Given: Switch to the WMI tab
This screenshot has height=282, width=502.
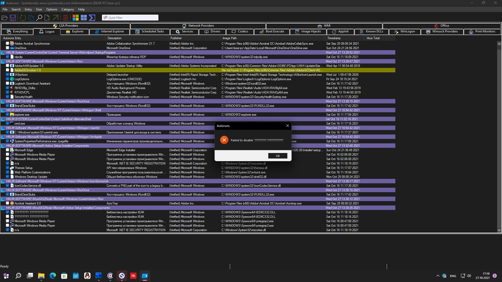Looking at the screenshot, I should point(324,26).
